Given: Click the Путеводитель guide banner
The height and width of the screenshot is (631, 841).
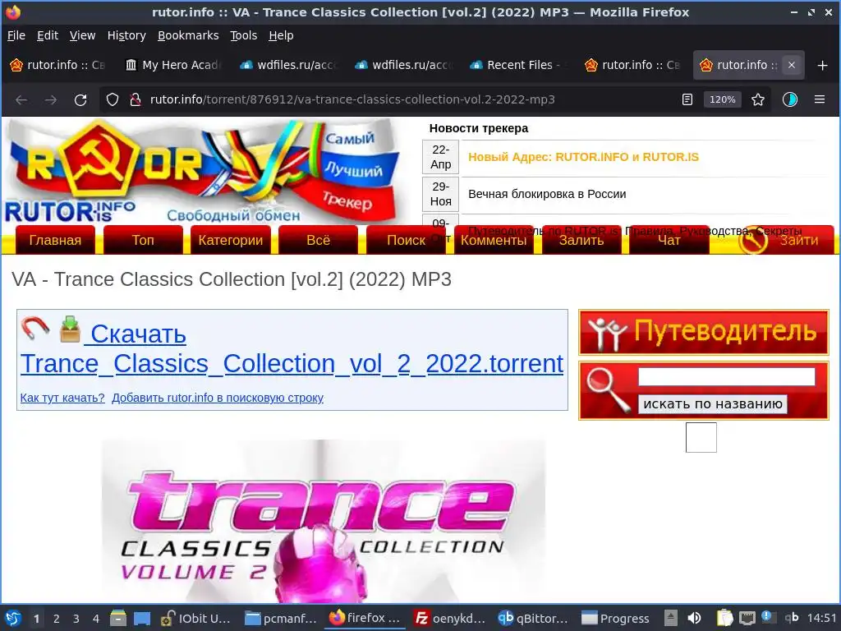Looking at the screenshot, I should click(704, 332).
